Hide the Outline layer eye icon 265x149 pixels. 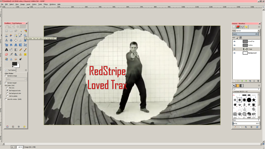[235, 45]
